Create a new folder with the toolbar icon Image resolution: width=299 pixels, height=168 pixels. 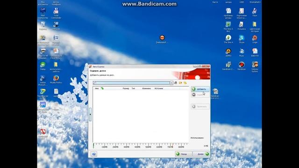185,83
